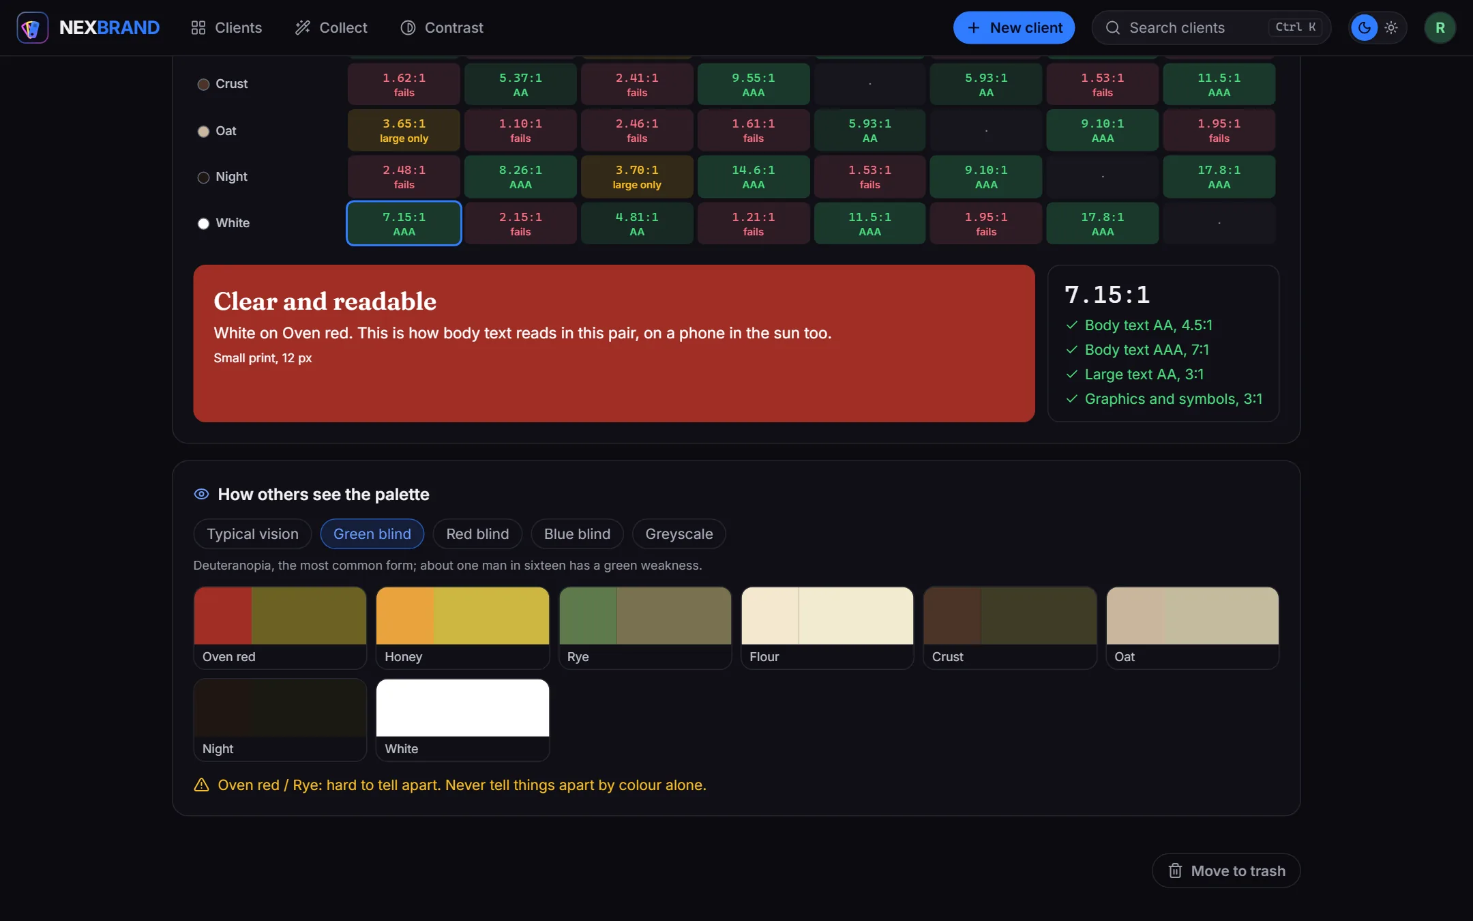The width and height of the screenshot is (1473, 921).
Task: Select the 14.6:1 AAA cell in Night row
Action: click(x=753, y=177)
